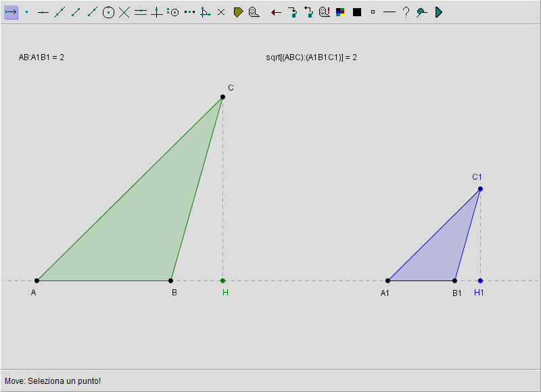This screenshot has width=541, height=392.
Task: Select the Move arrow tool
Action: 11,12
